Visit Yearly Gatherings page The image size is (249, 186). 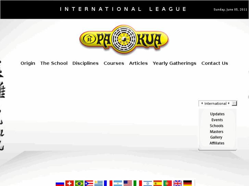point(175,63)
